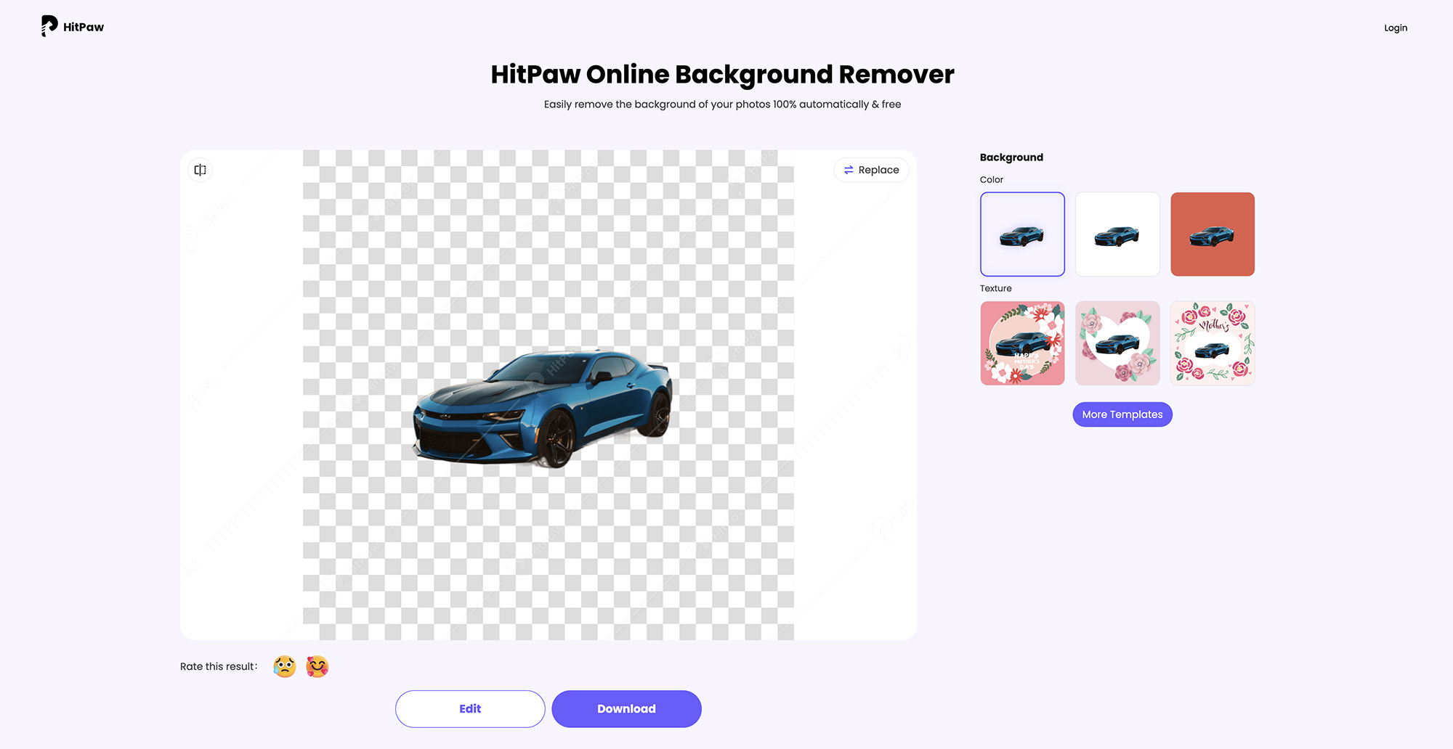Viewport: 1453px width, 749px height.
Task: Download the processed image
Action: coord(626,708)
